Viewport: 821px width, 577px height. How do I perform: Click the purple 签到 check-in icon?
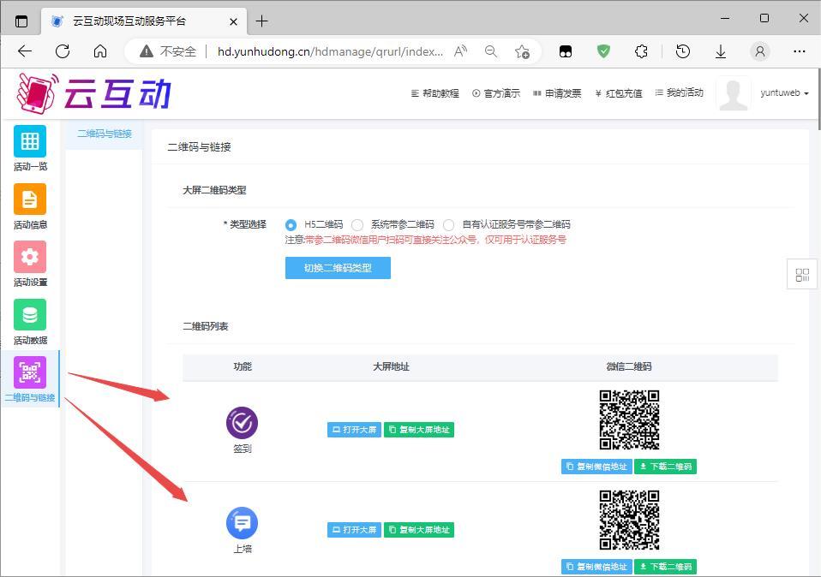point(242,423)
